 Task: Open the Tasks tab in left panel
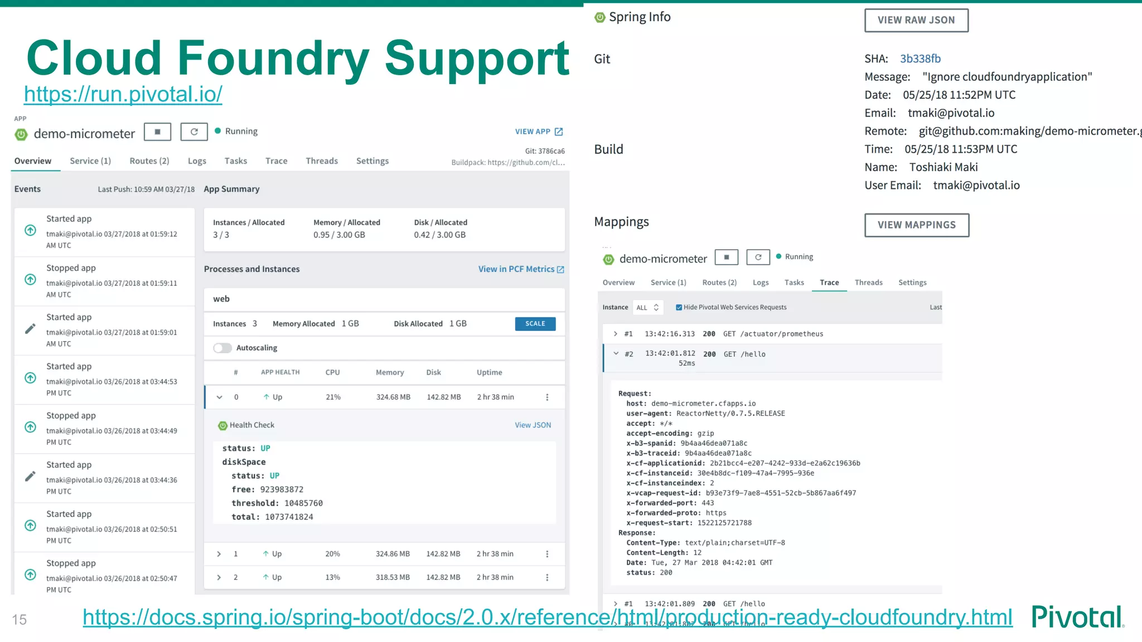(236, 161)
